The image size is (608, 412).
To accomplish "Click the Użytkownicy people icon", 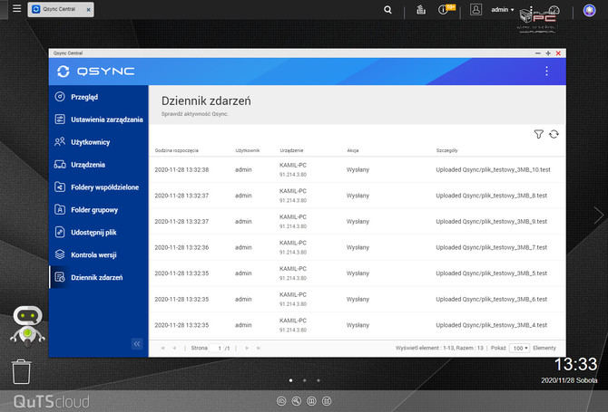I will pos(60,141).
